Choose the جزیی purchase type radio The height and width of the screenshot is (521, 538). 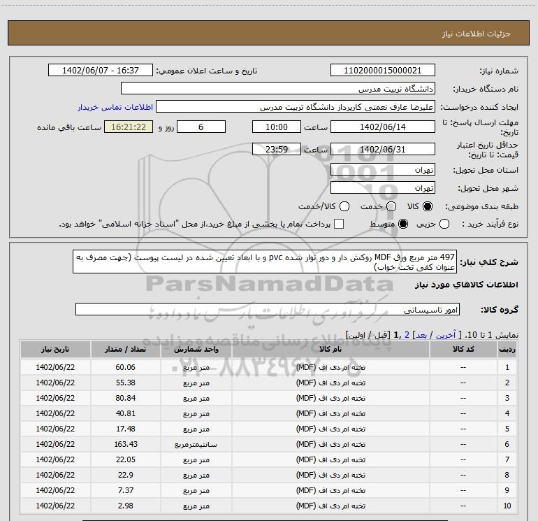click(x=444, y=224)
